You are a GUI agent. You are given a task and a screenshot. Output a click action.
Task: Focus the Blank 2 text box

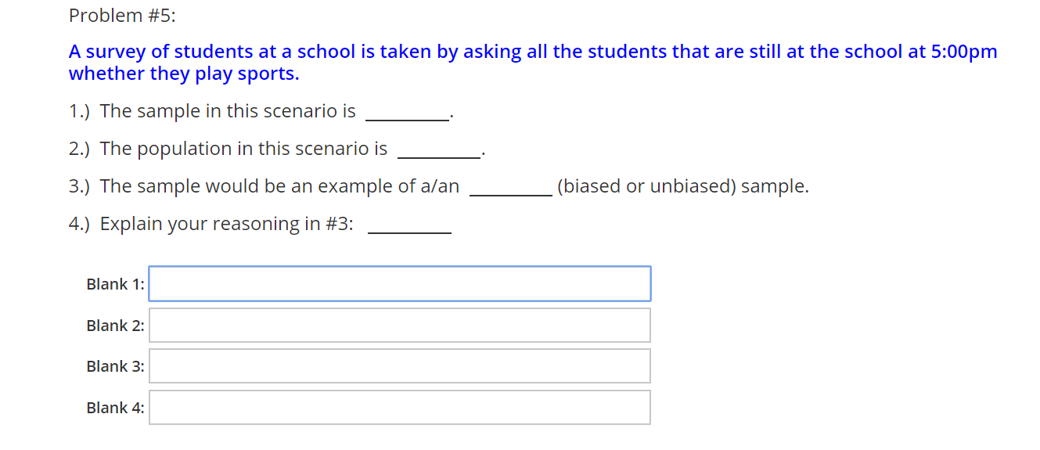point(399,325)
